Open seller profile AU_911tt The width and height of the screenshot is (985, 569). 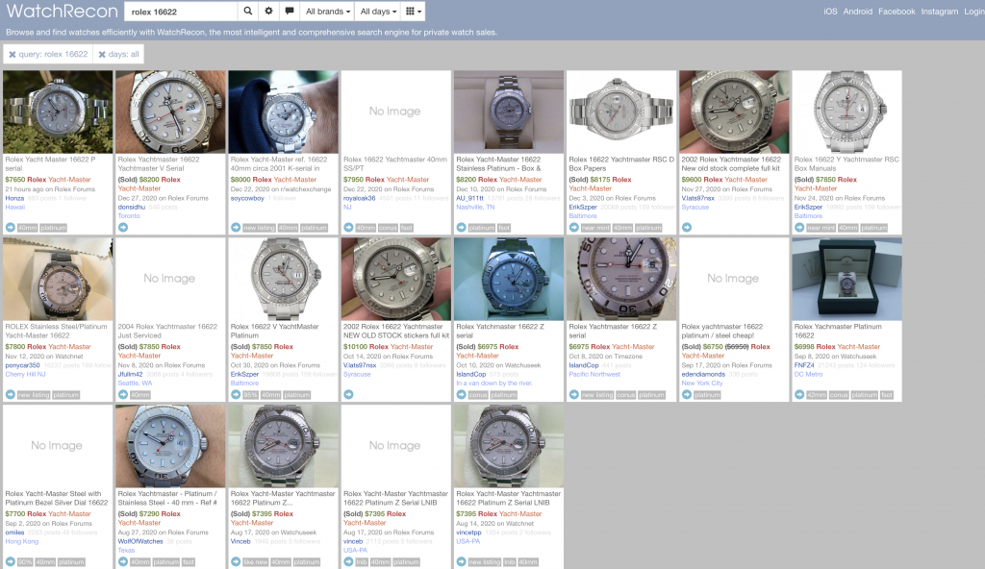click(469, 198)
